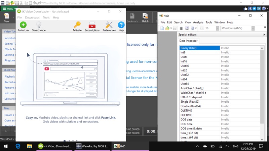Toggle Smart Mode lightbulb
Viewport: 269px width, 151px height.
click(x=39, y=25)
